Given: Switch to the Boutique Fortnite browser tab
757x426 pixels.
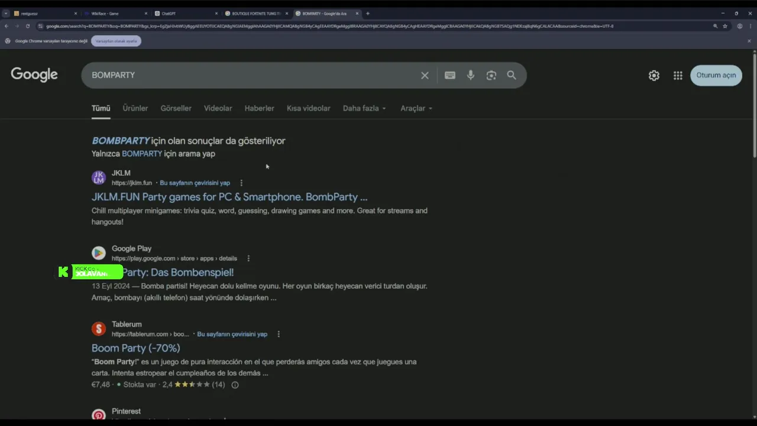Looking at the screenshot, I should coord(256,13).
